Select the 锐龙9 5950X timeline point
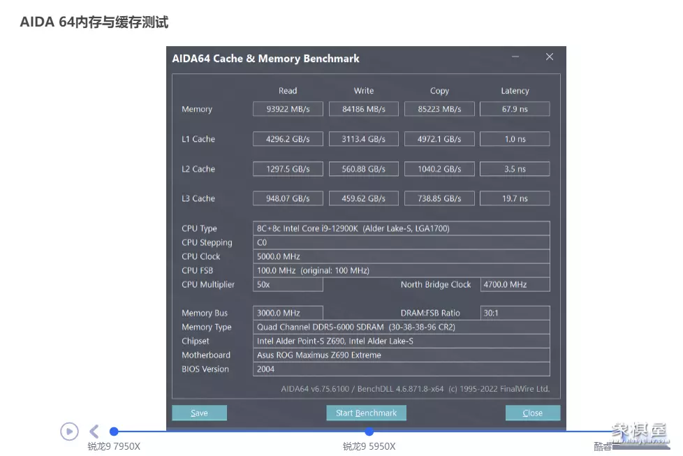The image size is (683, 456). 369,432
